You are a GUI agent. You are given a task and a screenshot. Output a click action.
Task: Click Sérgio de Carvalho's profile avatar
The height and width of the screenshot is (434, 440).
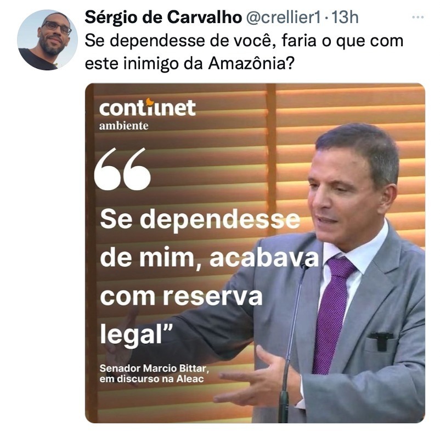point(47,40)
